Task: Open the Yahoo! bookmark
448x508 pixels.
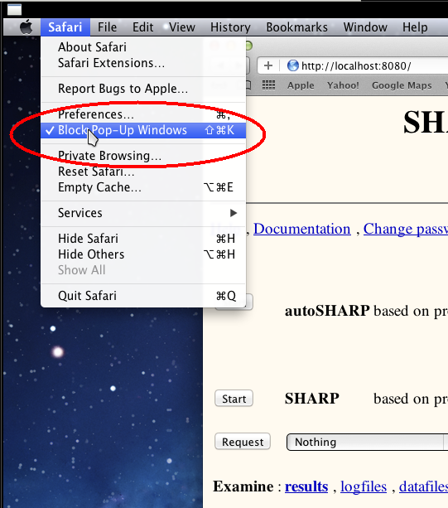Action: pyautogui.click(x=343, y=85)
